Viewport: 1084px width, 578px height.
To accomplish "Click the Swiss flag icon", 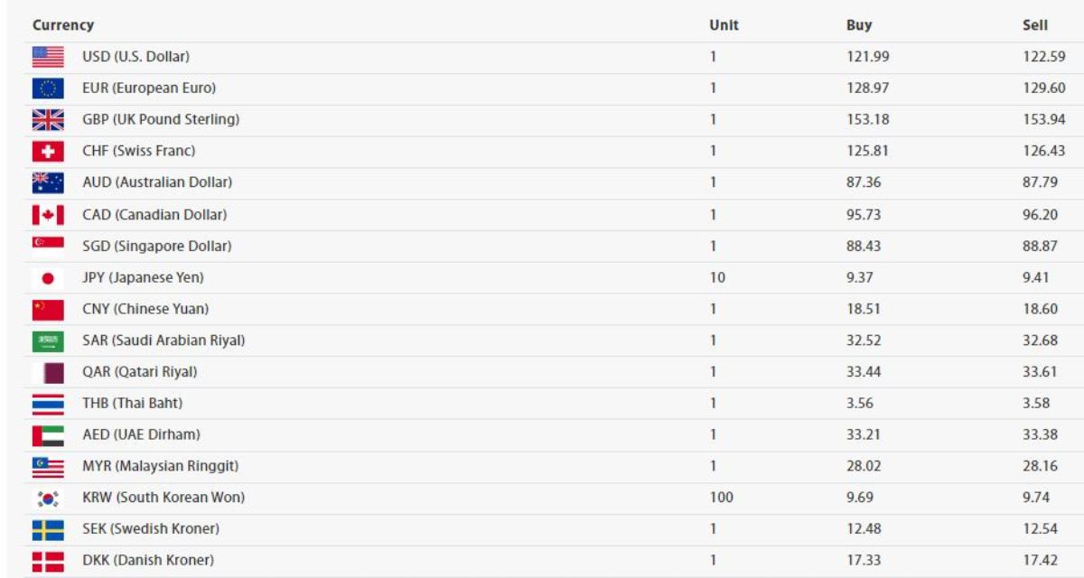I will 48,151.
